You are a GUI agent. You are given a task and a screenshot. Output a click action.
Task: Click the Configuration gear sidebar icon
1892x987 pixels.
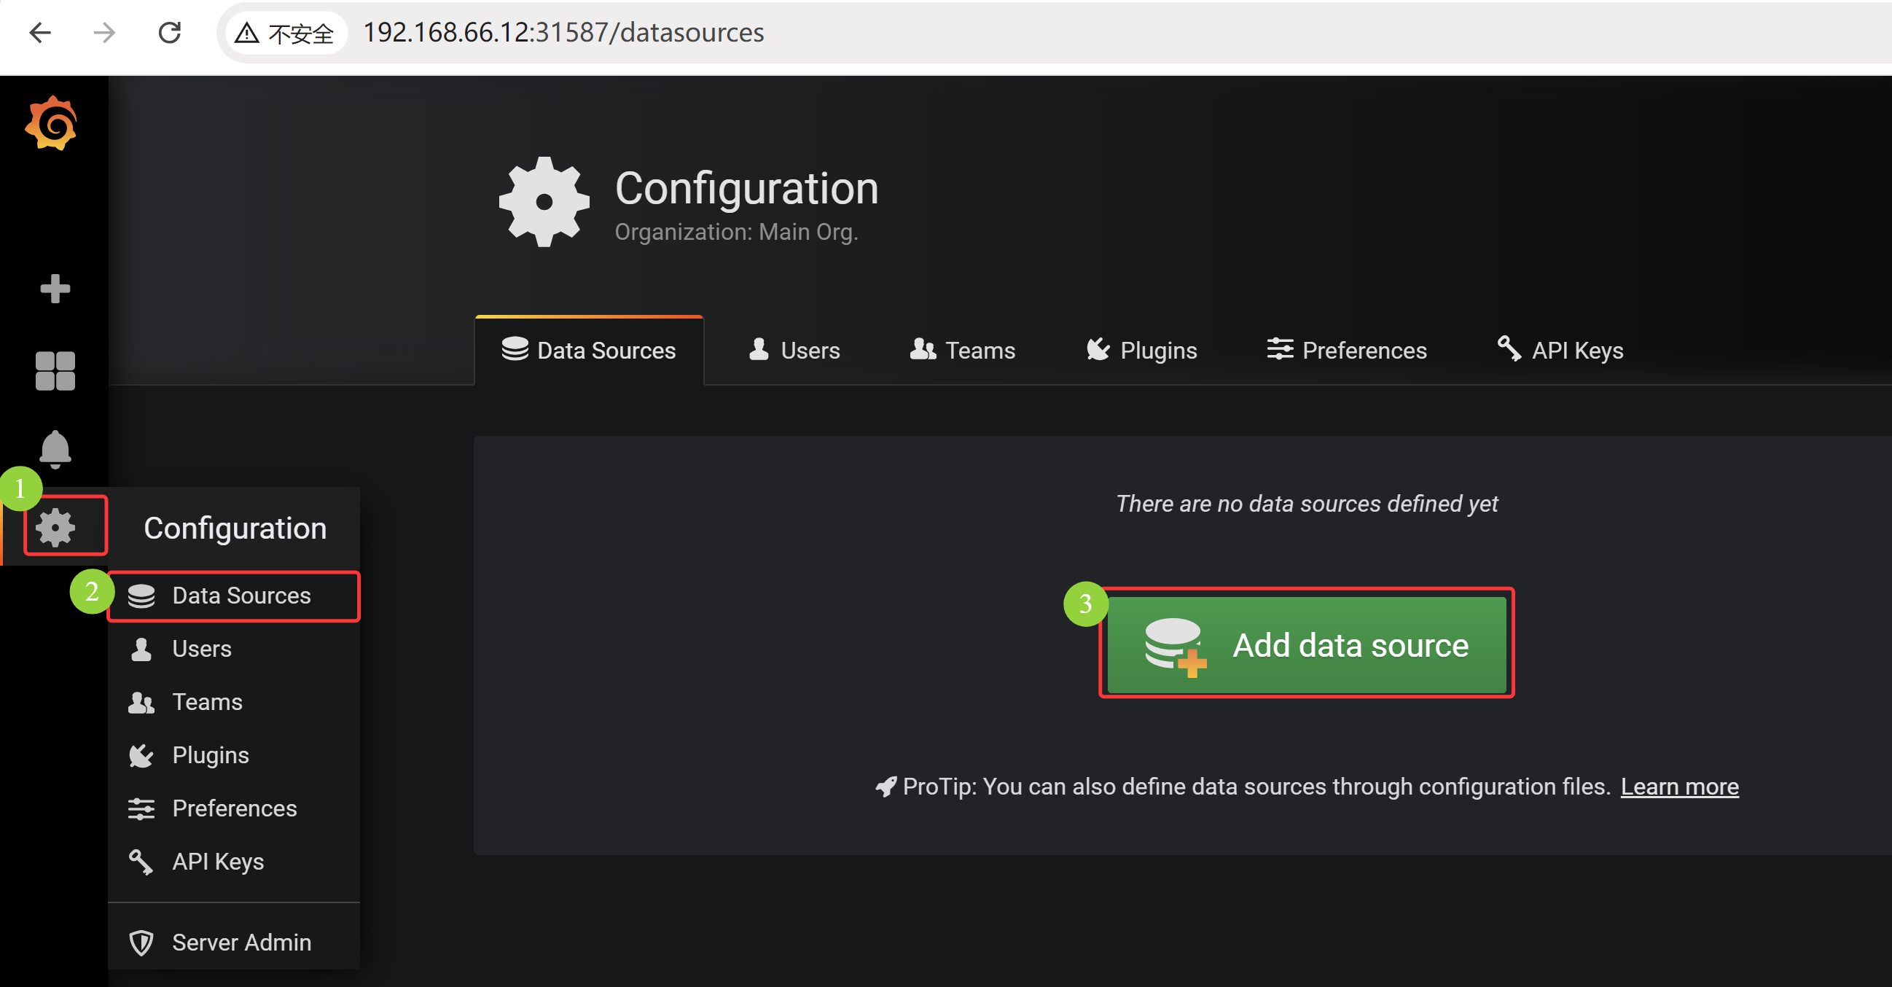click(x=55, y=527)
